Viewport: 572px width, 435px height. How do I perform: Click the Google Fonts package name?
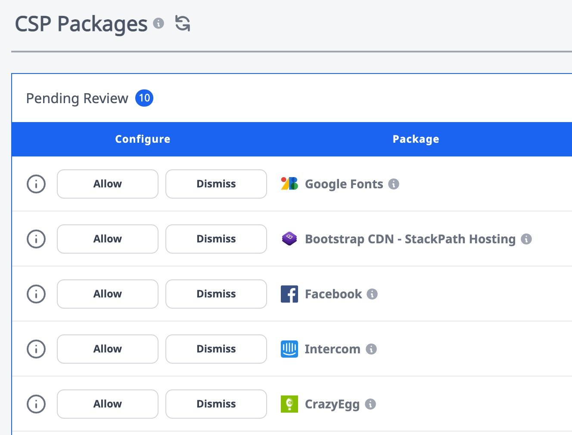tap(344, 184)
